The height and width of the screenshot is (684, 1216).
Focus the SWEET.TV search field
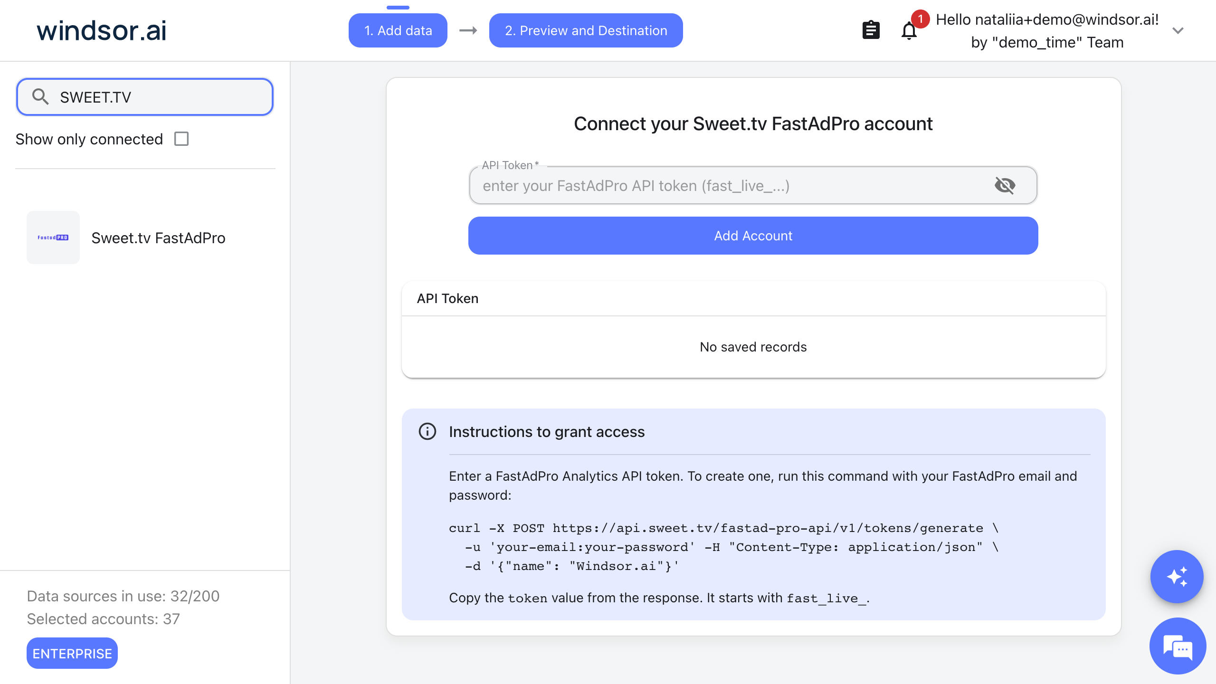coord(145,97)
